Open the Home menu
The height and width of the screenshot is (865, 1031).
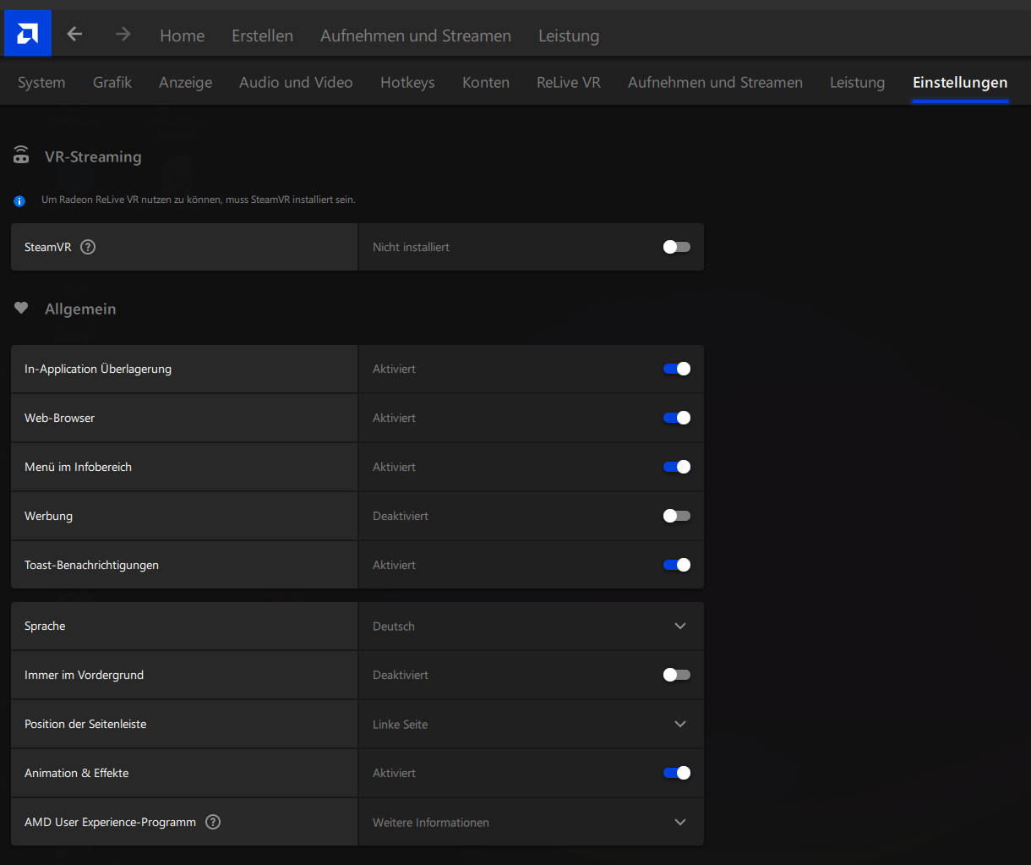coord(182,36)
